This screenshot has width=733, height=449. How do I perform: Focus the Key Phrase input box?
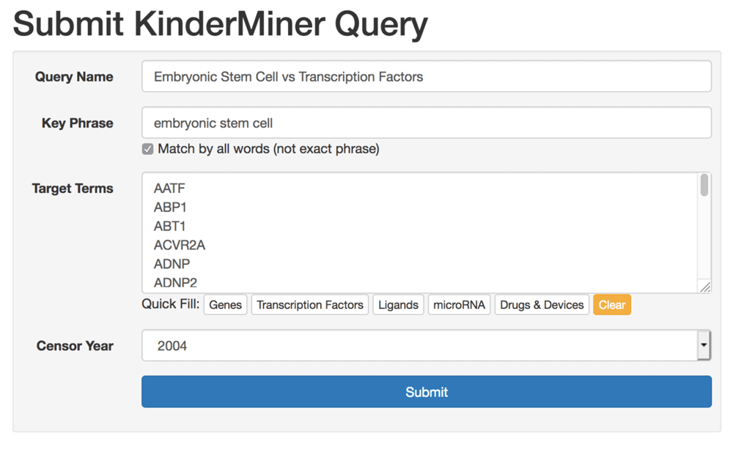[426, 123]
